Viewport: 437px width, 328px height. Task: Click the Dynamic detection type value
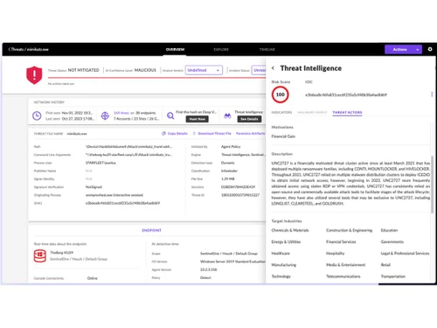coord(228,163)
